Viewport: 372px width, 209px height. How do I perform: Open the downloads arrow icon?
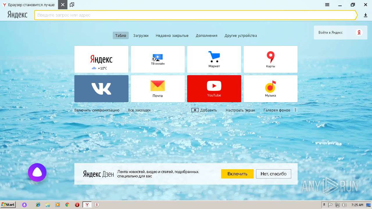[366, 15]
